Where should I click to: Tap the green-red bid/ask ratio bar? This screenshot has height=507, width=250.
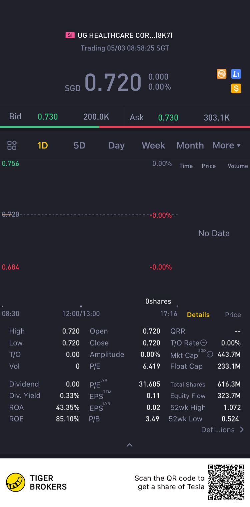coord(125,127)
